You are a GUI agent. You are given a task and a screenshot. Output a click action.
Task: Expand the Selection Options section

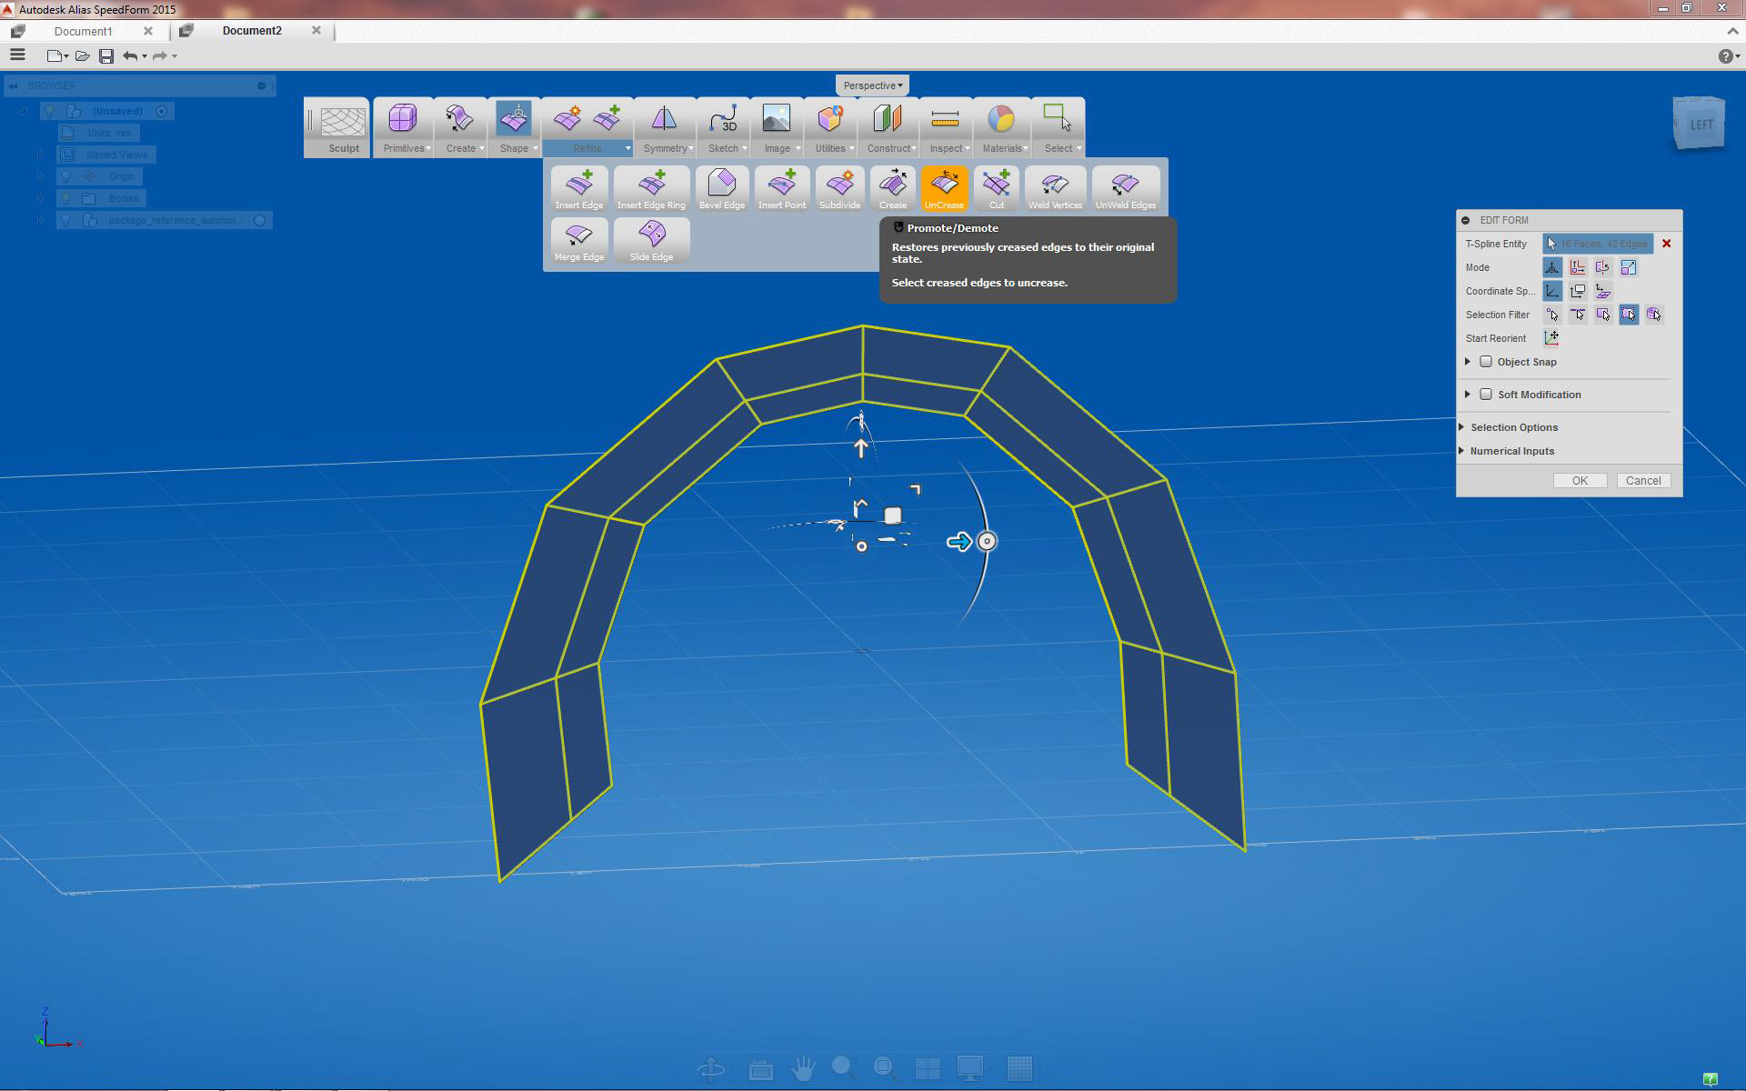[1513, 427]
